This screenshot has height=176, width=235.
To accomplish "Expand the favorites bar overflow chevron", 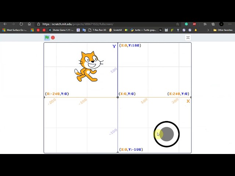I will pyautogui.click(x=208, y=30).
